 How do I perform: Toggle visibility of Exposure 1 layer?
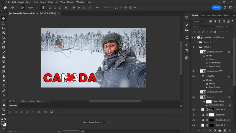(x=194, y=115)
